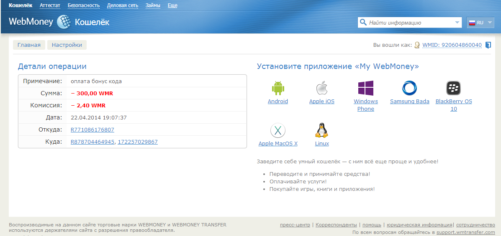Open the 172257029867 WMID link
This screenshot has width=501, height=236.
(x=138, y=142)
